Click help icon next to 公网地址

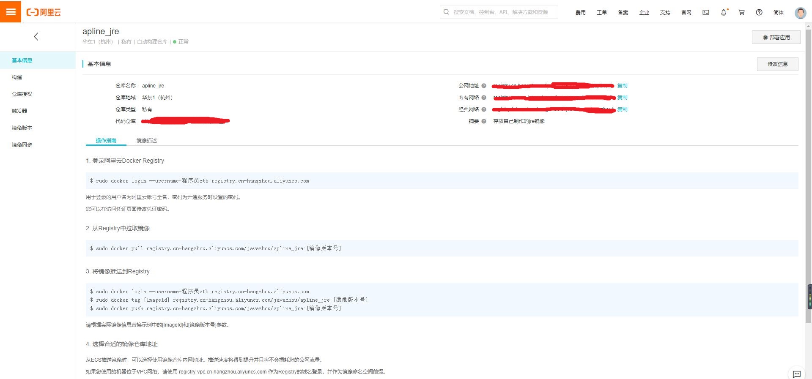484,86
